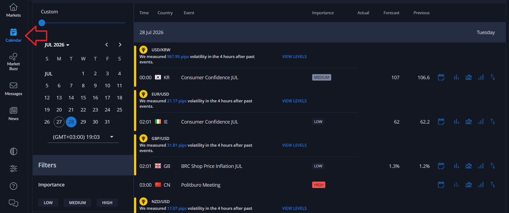Add BRC Shop Price Inflation to calendar
This screenshot has width=509, height=213.
pyautogui.click(x=441, y=166)
